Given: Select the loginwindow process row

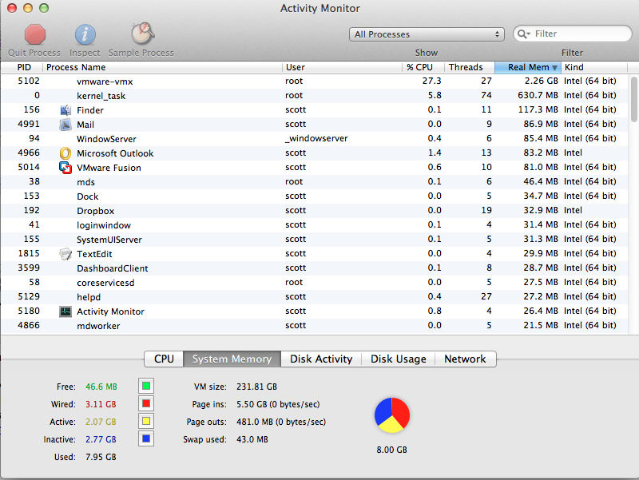Looking at the screenshot, I should pyautogui.click(x=314, y=225).
